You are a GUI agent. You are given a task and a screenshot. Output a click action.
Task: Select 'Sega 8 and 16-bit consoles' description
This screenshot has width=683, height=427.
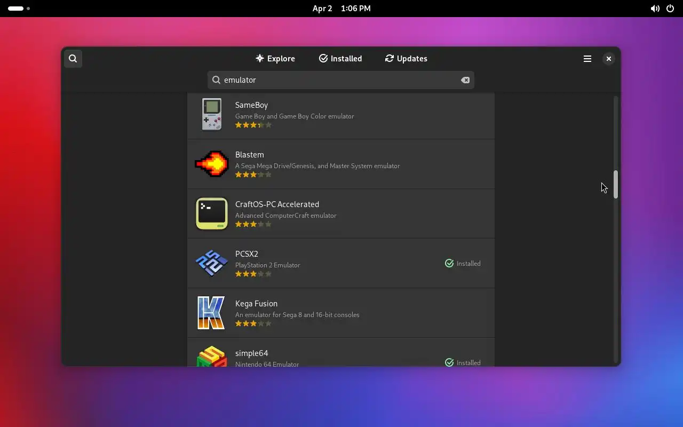pyautogui.click(x=297, y=315)
